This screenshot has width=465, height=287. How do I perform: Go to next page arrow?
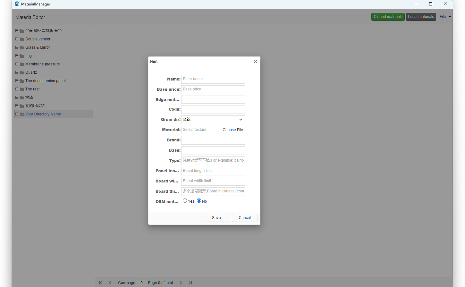click(181, 283)
